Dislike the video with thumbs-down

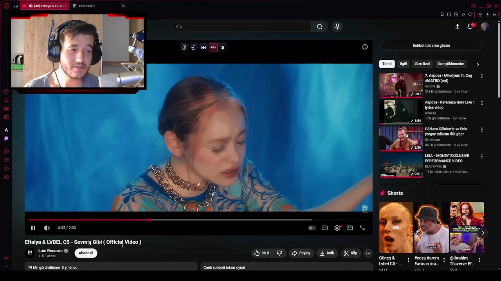pos(279,253)
